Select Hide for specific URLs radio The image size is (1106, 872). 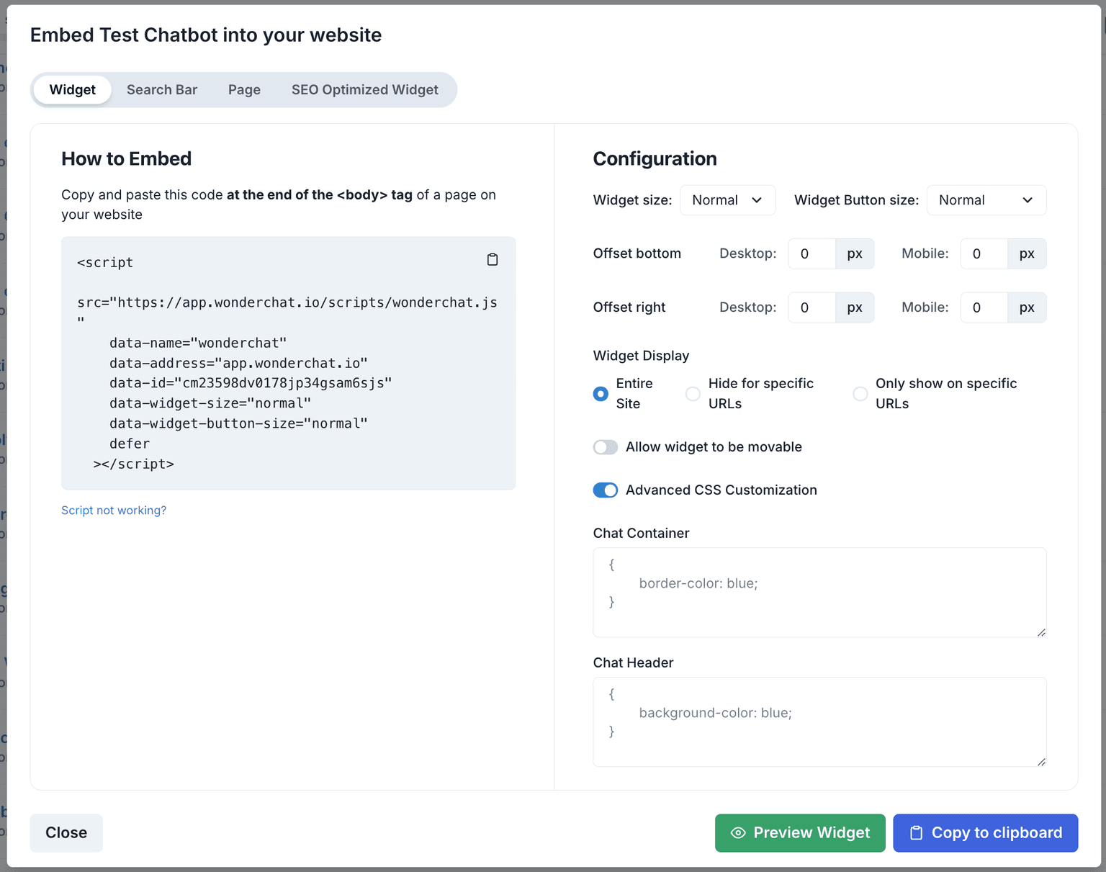pos(693,394)
